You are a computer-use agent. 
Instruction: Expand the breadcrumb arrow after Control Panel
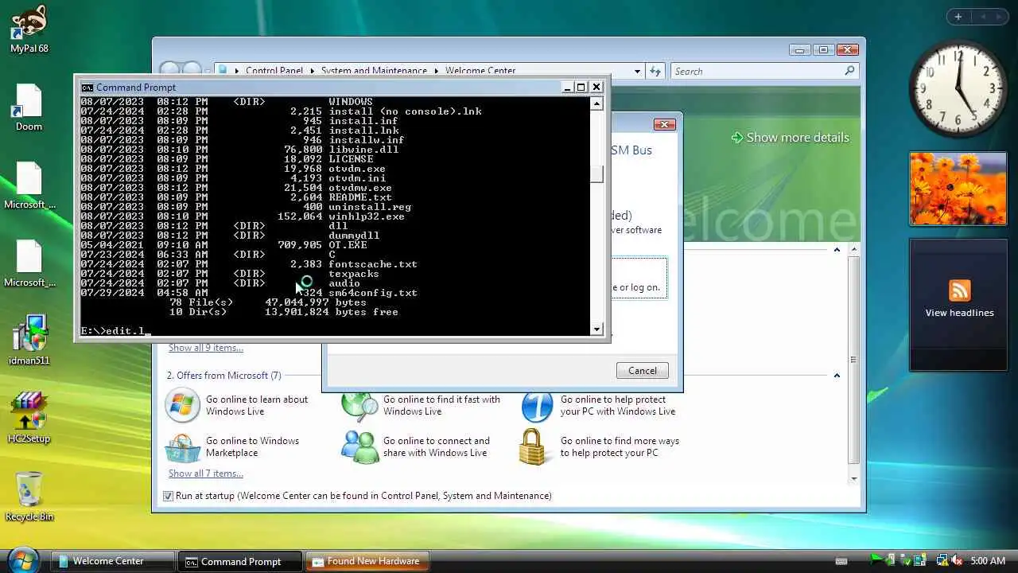(313, 71)
